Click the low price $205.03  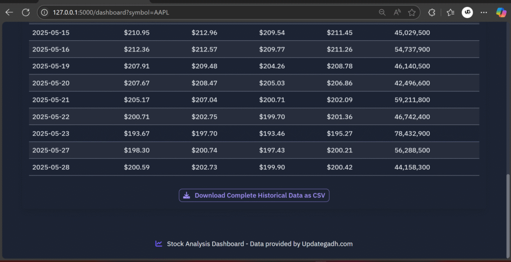272,83
